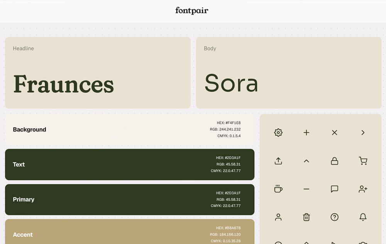Click the Background color swatch row
Screen dimensions: 386x244
[x=130, y=129]
